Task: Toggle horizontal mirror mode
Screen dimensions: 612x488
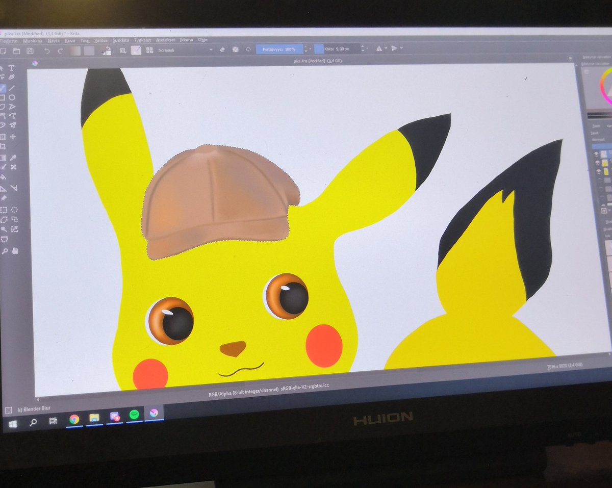Action: pos(379,49)
